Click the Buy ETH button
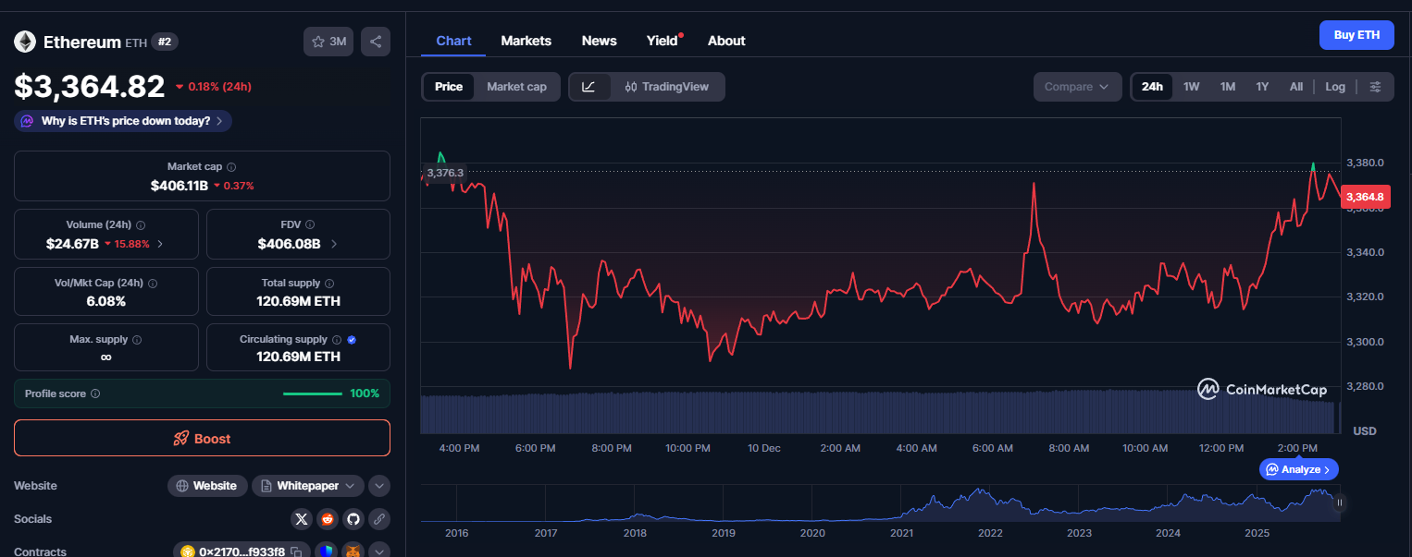This screenshot has height=557, width=1412. tap(1356, 34)
